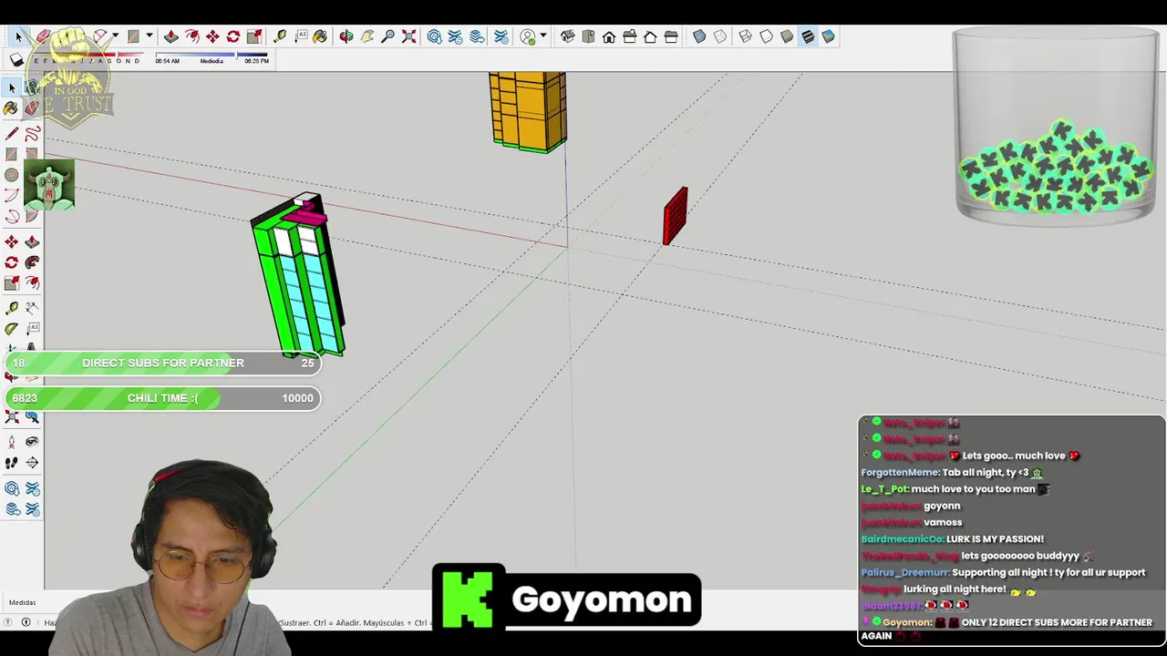Switch to Front view
Image resolution: width=1167 pixels, height=656 pixels.
609,36
